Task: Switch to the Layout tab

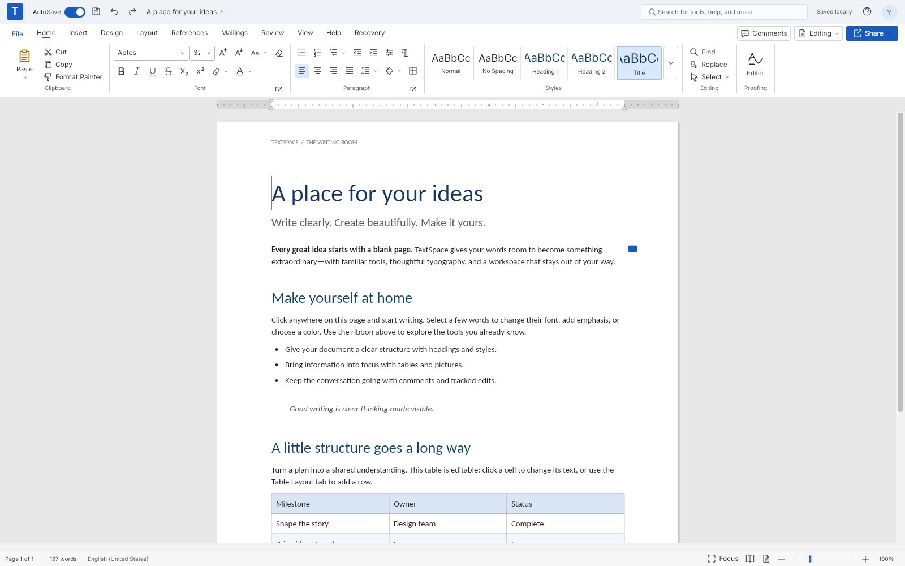Action: [147, 33]
